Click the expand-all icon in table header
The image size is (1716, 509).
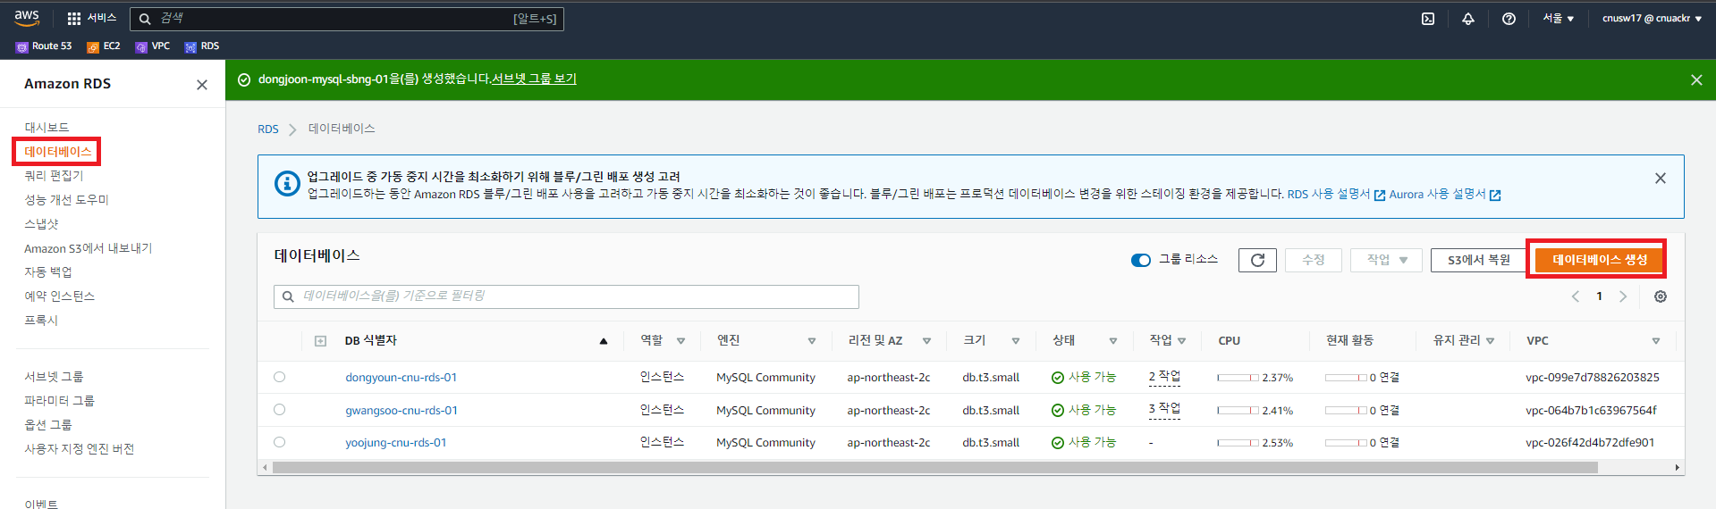[x=321, y=341]
